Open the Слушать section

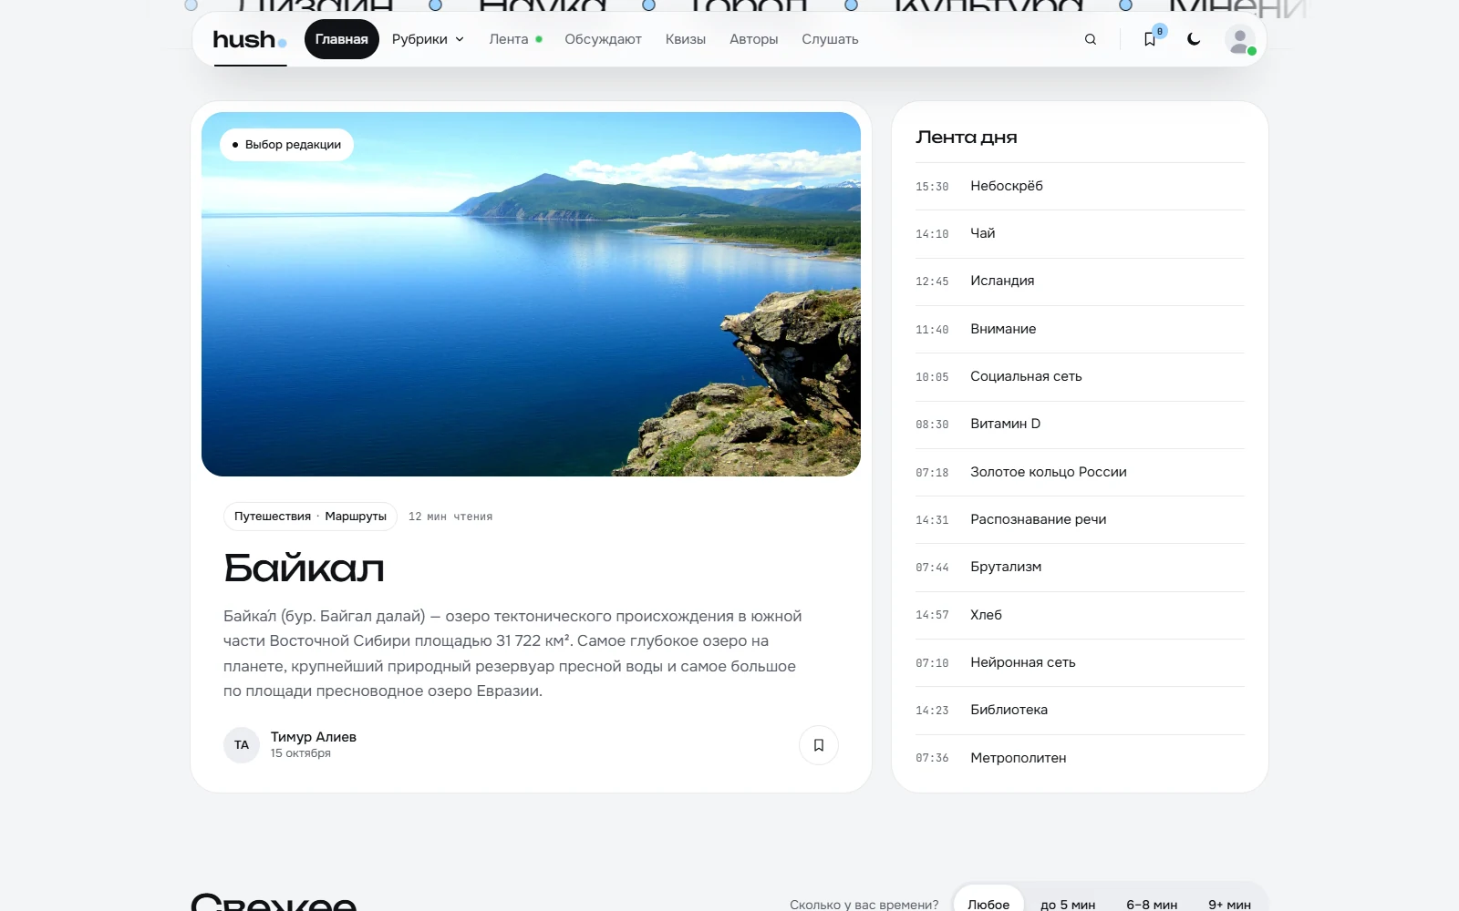tap(830, 39)
